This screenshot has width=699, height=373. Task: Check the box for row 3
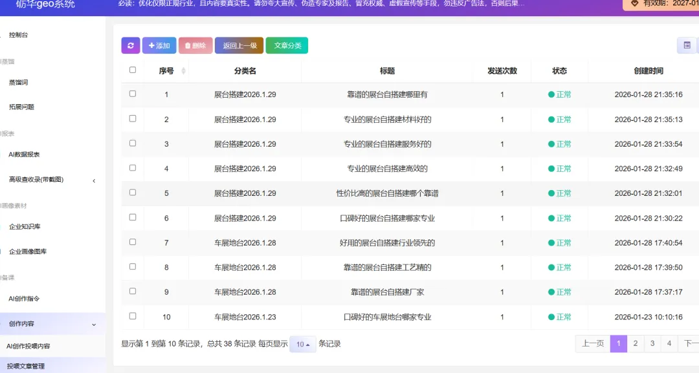(133, 144)
